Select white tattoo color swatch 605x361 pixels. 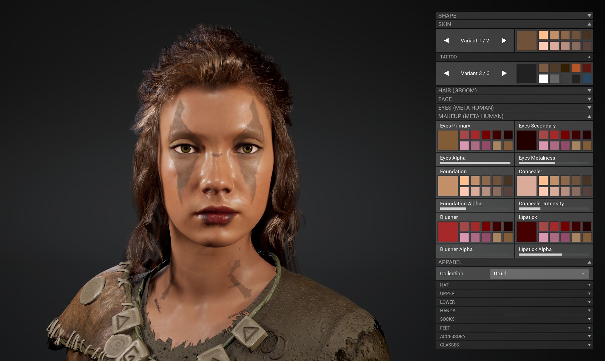click(543, 79)
